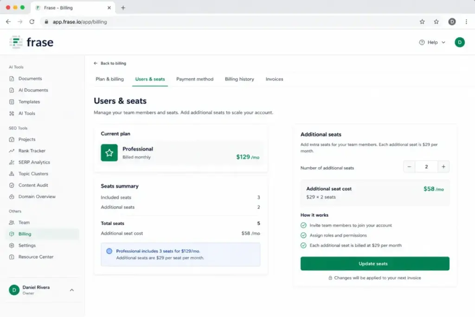Select the Templates sidebar icon
Screen dimensions: 475x317
point(12,102)
